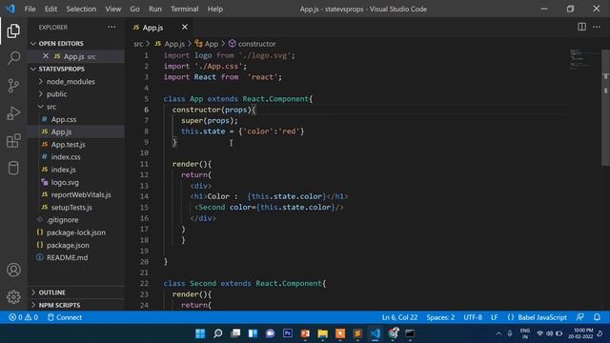Open editor More Actions ellipsis
Screen dimensions: 610x343
point(597,27)
